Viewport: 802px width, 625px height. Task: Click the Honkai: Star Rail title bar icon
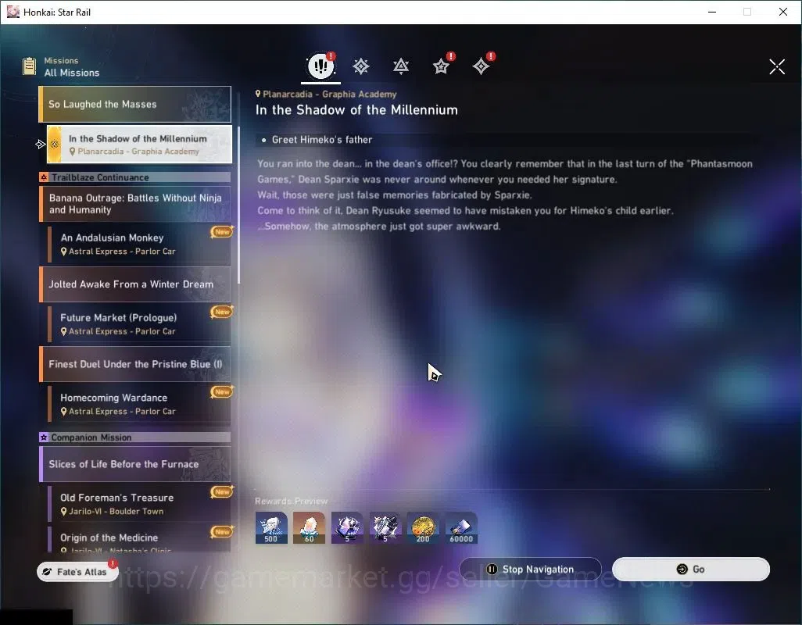click(x=13, y=12)
